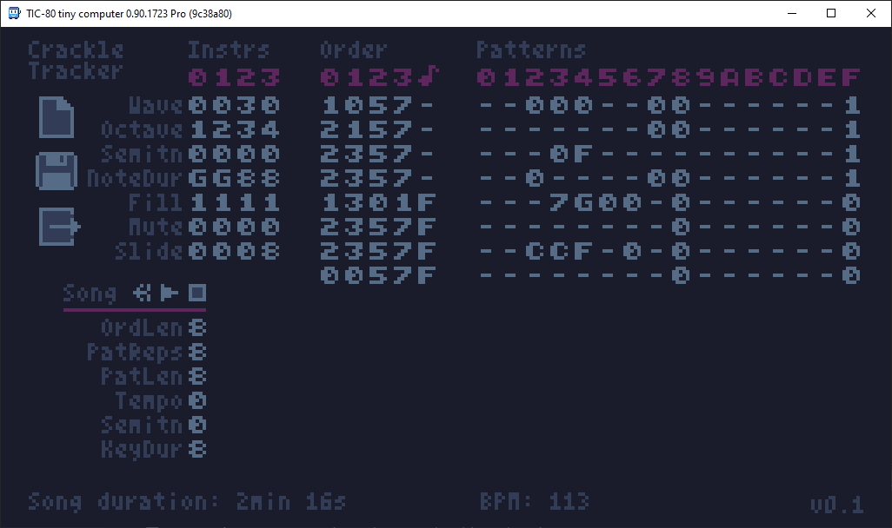The height and width of the screenshot is (528, 892).
Task: Select last Patterns row '0' under column 8
Action: click(681, 275)
